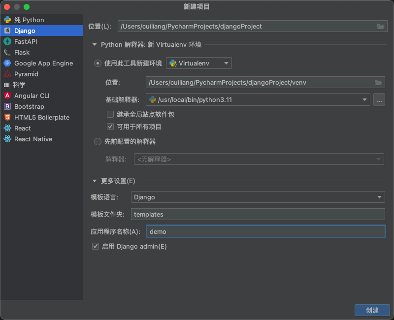Click the 创建 create button
Viewport: 394px width, 320px height.
pos(372,310)
